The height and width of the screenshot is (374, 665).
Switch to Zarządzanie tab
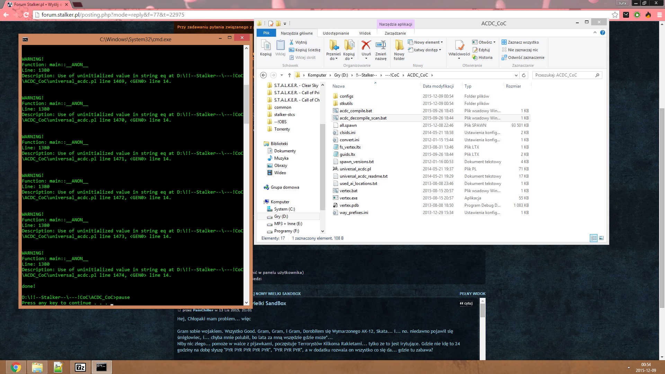click(x=395, y=33)
